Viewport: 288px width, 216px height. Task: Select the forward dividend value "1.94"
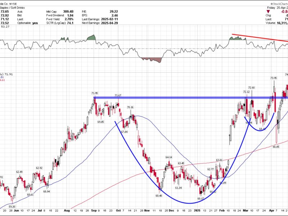pyautogui.click(x=70, y=15)
